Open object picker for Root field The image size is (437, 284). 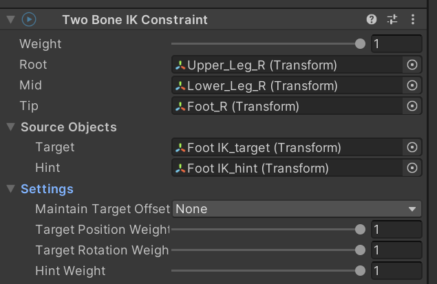click(412, 65)
